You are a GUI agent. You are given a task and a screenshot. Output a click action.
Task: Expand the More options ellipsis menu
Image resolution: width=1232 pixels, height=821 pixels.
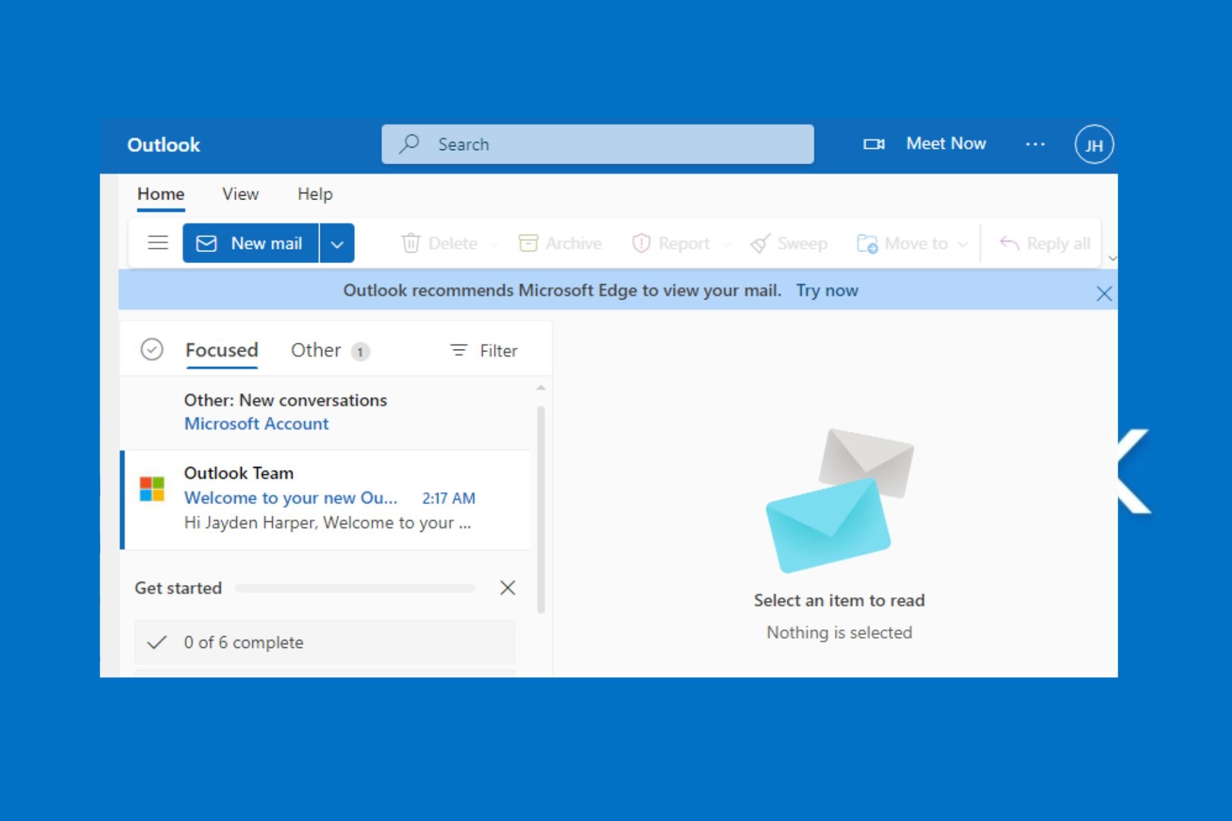tap(1034, 144)
